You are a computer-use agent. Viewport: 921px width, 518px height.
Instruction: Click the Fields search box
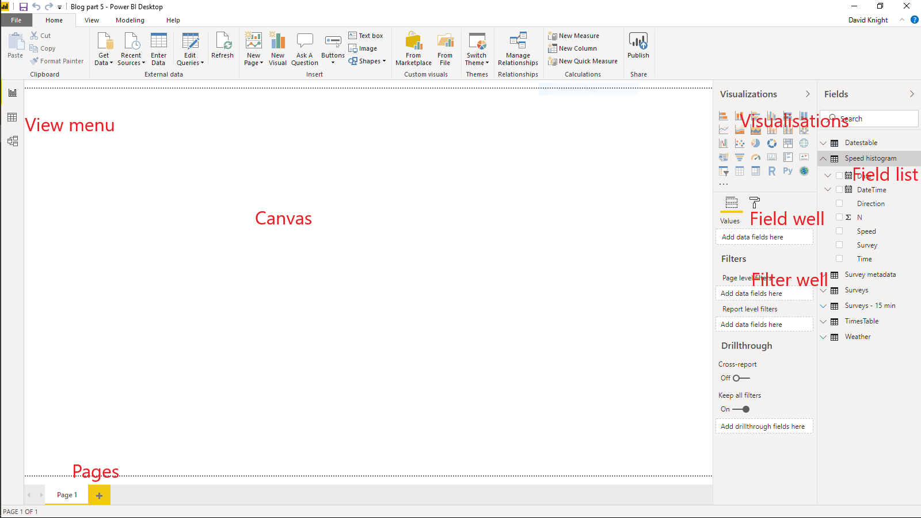point(869,119)
